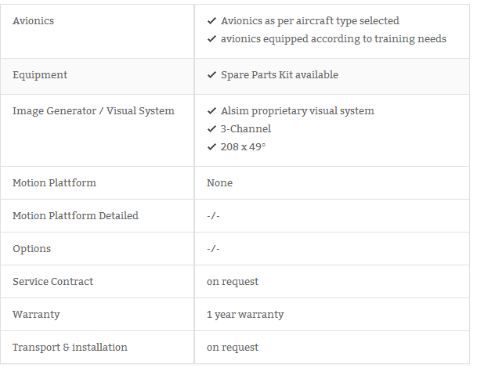Click Image Generator / Visual System label
Screen dimensions: 477x375
tap(93, 111)
